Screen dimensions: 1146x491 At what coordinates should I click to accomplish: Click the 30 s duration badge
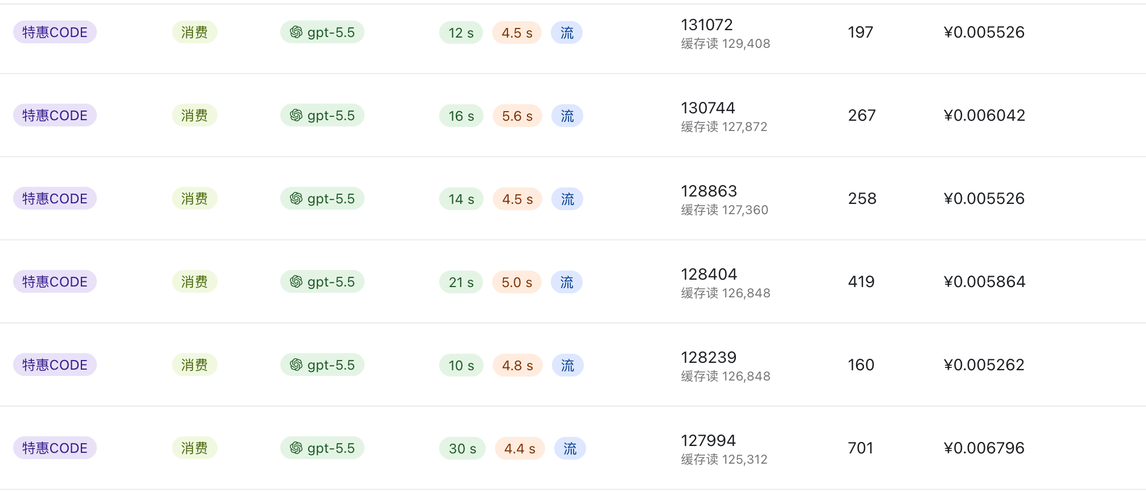tap(463, 449)
